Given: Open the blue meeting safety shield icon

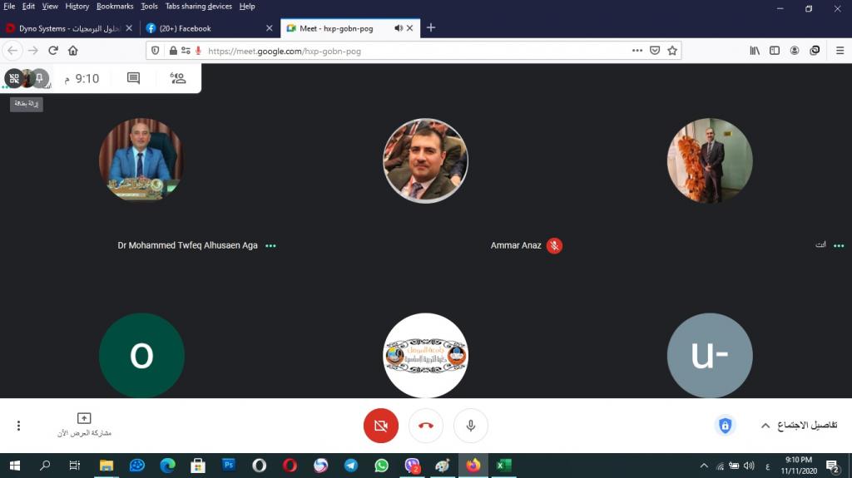Looking at the screenshot, I should tap(725, 426).
